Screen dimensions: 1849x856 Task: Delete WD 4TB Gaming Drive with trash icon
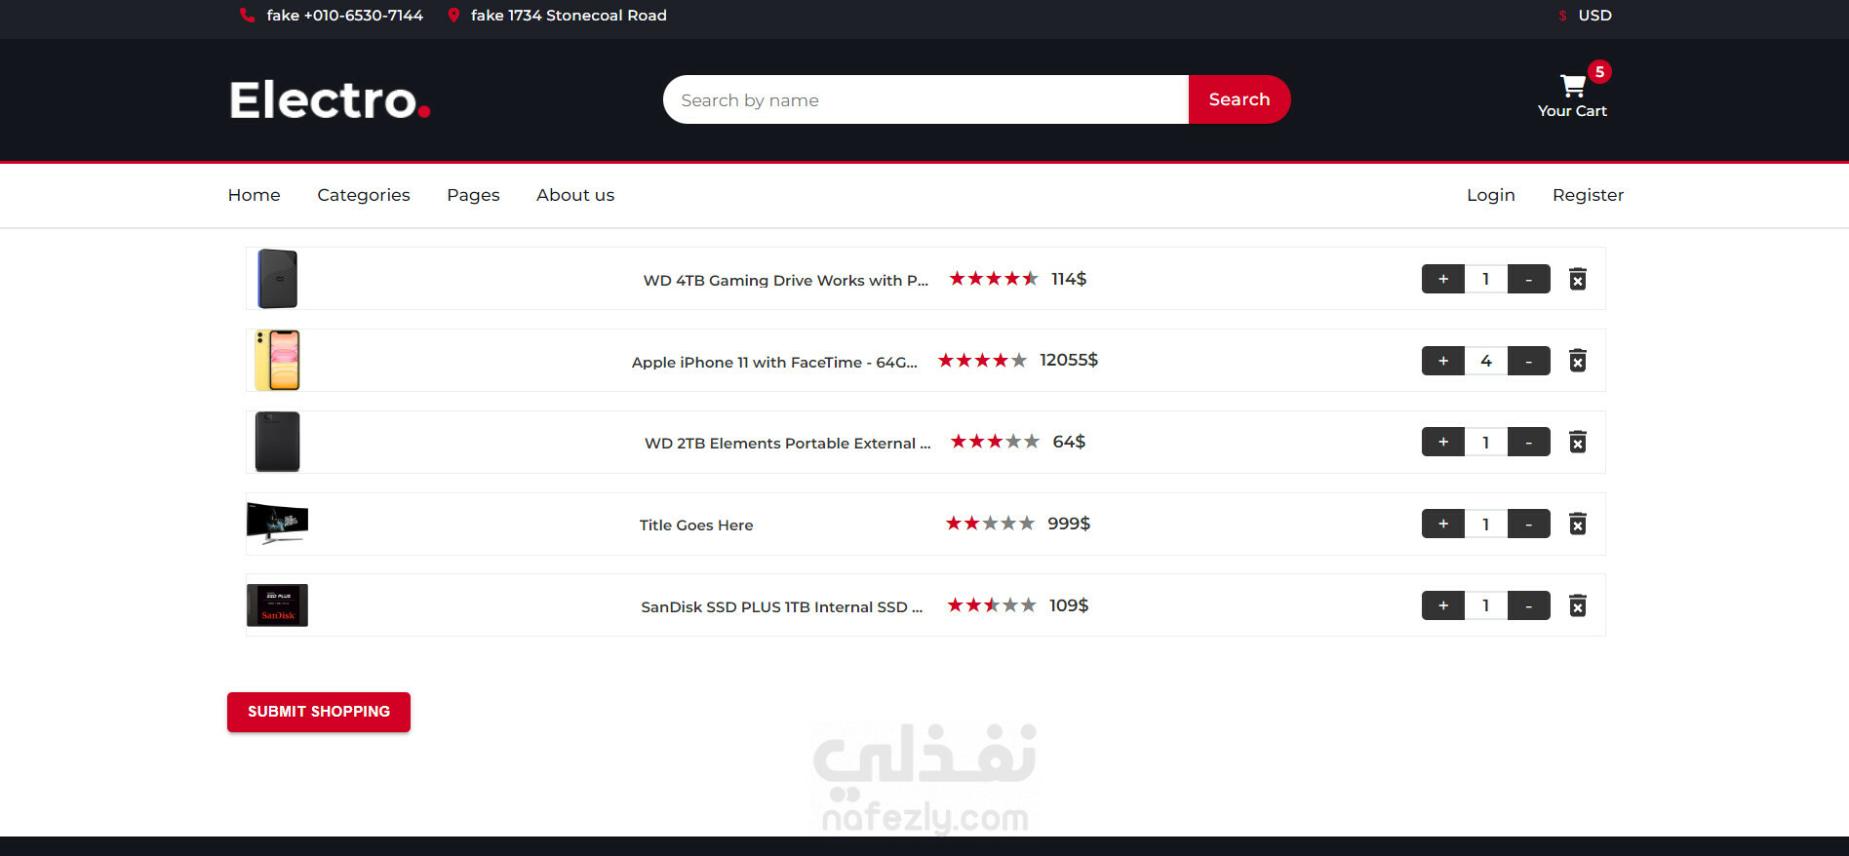click(x=1578, y=280)
